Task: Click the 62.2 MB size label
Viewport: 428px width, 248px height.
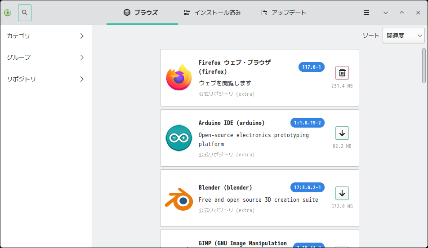Action: click(x=342, y=146)
